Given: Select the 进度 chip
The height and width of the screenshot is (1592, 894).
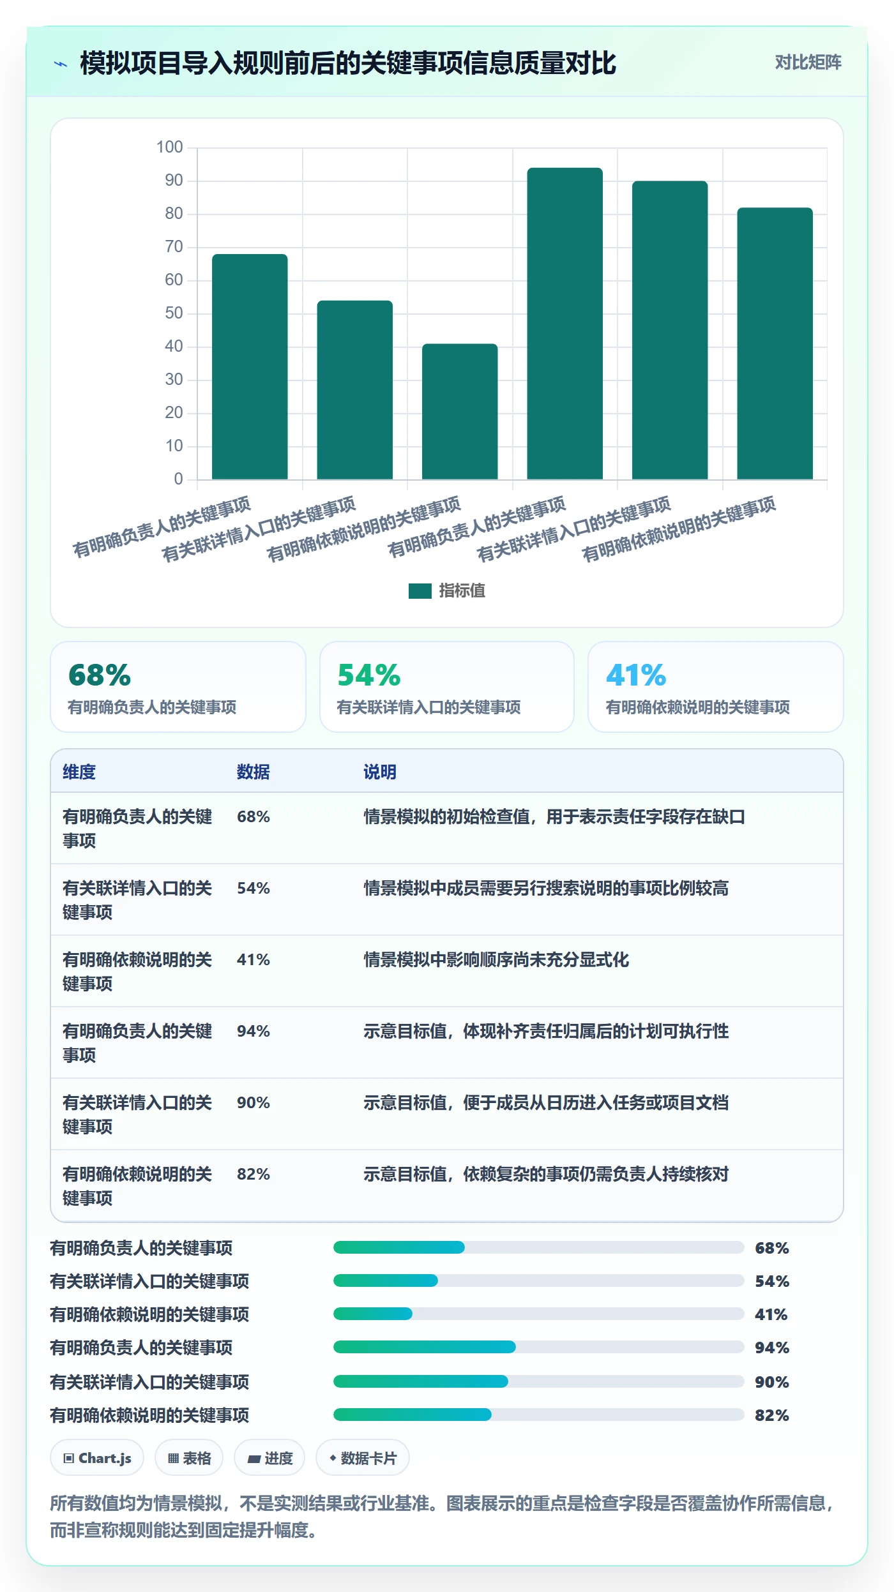Looking at the screenshot, I should 269,1458.
